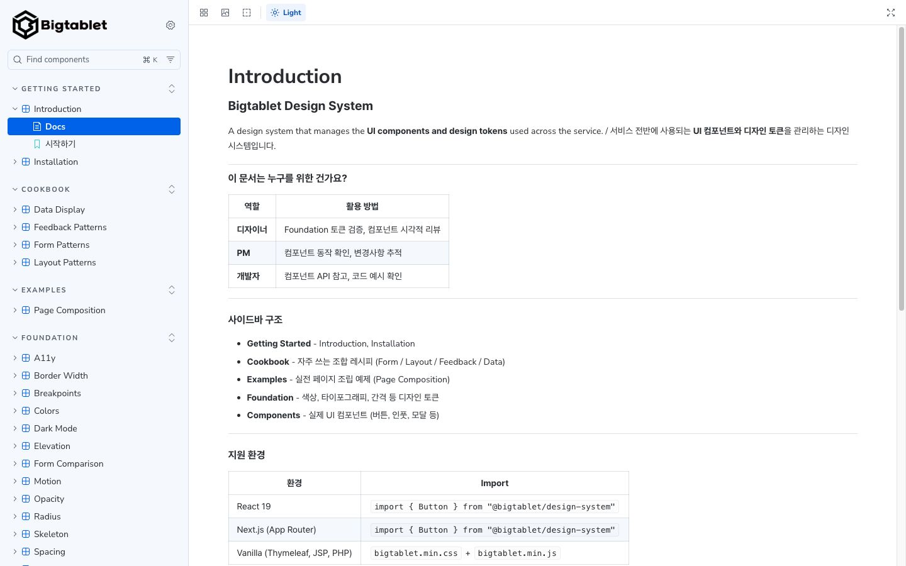This screenshot has height=566, width=906.
Task: Click the docs page vertical scrollbar
Action: [x=901, y=169]
